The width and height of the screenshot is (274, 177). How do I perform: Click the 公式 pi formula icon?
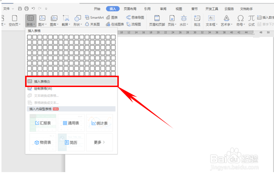click(x=251, y=18)
